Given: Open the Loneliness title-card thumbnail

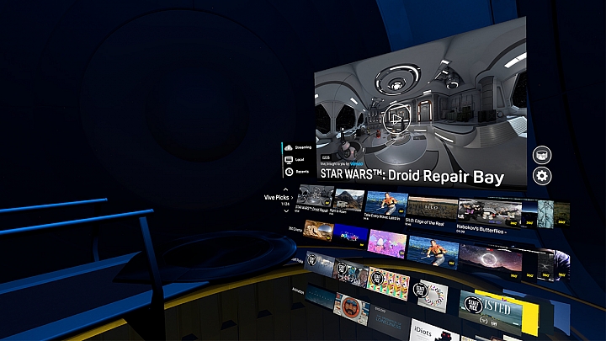Looking at the screenshot, I should click(389, 322).
